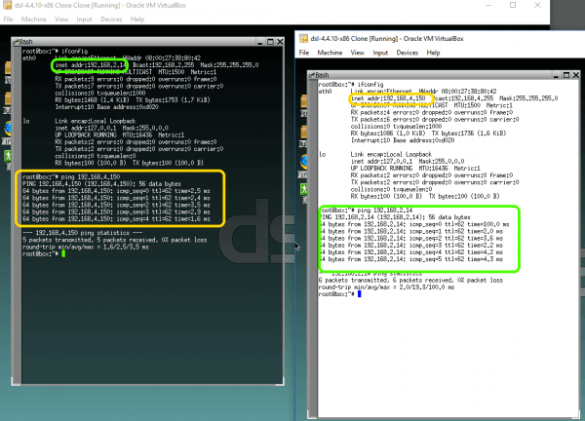
Task: Open Input menu in front dsl Clone window
Action: [380, 53]
